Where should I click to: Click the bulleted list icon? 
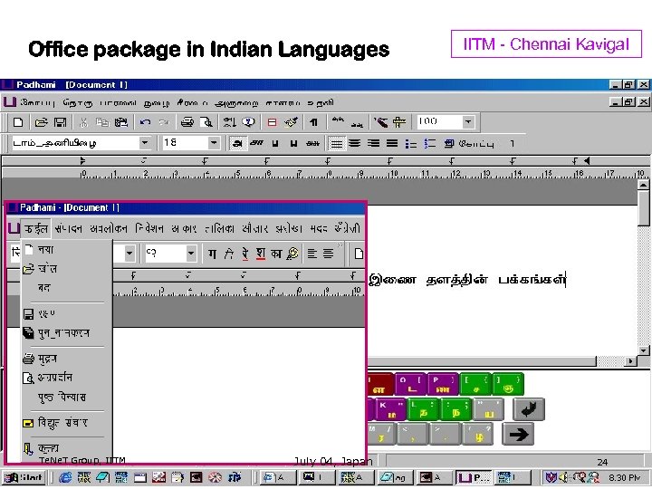pos(411,144)
